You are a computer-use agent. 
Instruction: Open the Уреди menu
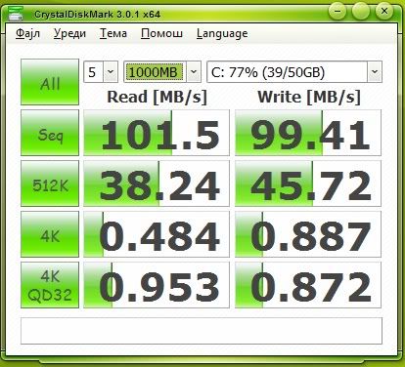(x=69, y=33)
